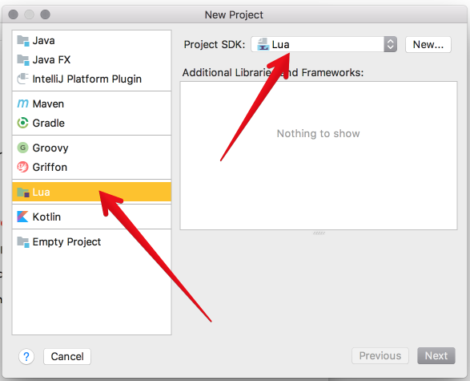
Task: Click the New... SDK button
Action: [x=428, y=44]
